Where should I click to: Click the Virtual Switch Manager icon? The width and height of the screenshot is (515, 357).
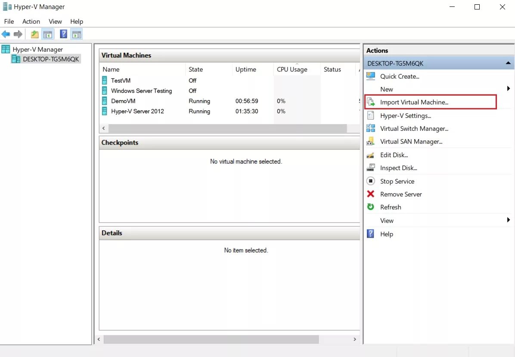[x=371, y=128]
